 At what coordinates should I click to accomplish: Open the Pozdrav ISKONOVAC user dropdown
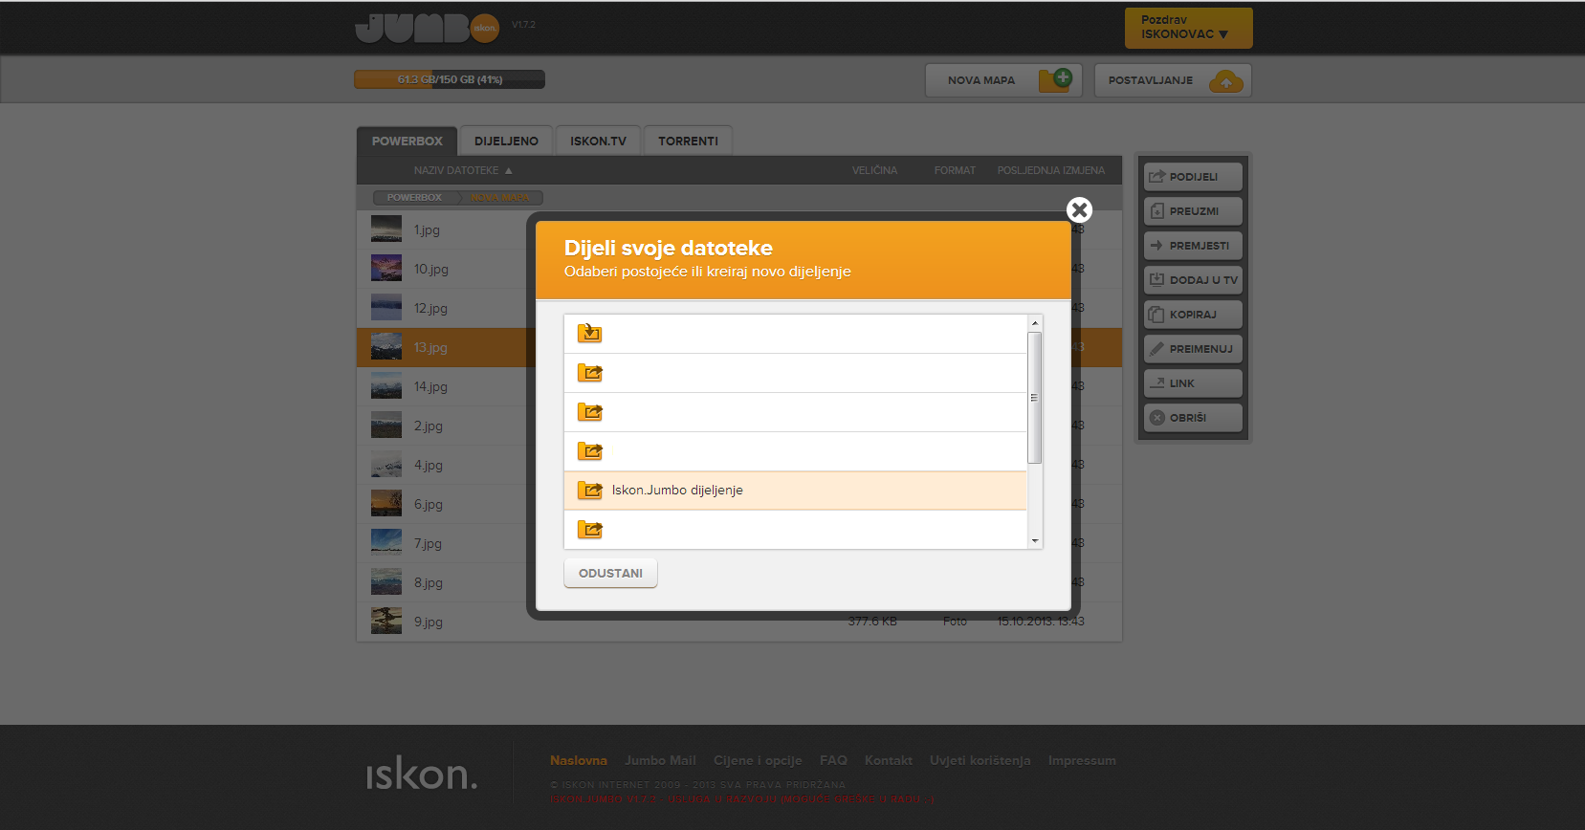click(x=1188, y=28)
